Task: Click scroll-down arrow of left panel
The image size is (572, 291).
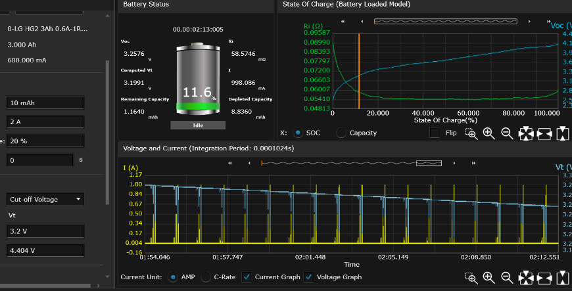Action: (107, 277)
